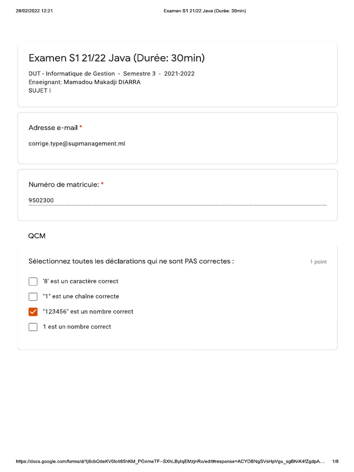Click the Numéro de matricule input field
This screenshot has width=354, height=472.
[x=177, y=201]
